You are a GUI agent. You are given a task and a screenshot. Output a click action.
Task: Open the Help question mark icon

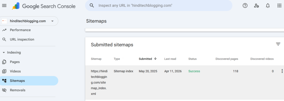tap(245, 6)
